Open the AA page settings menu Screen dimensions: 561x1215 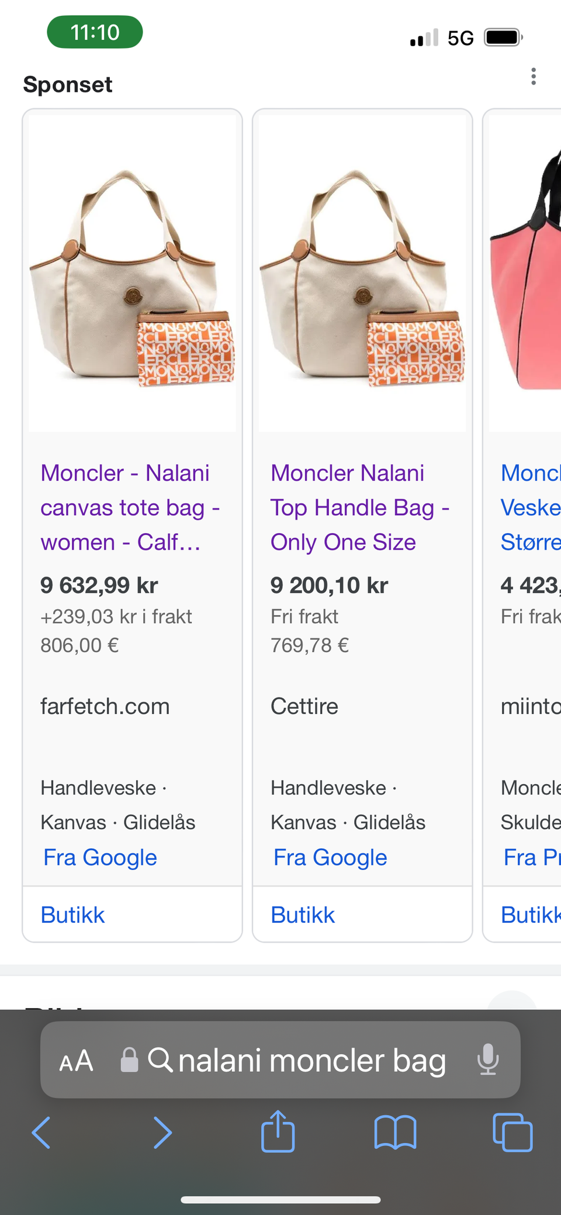pos(76,1061)
